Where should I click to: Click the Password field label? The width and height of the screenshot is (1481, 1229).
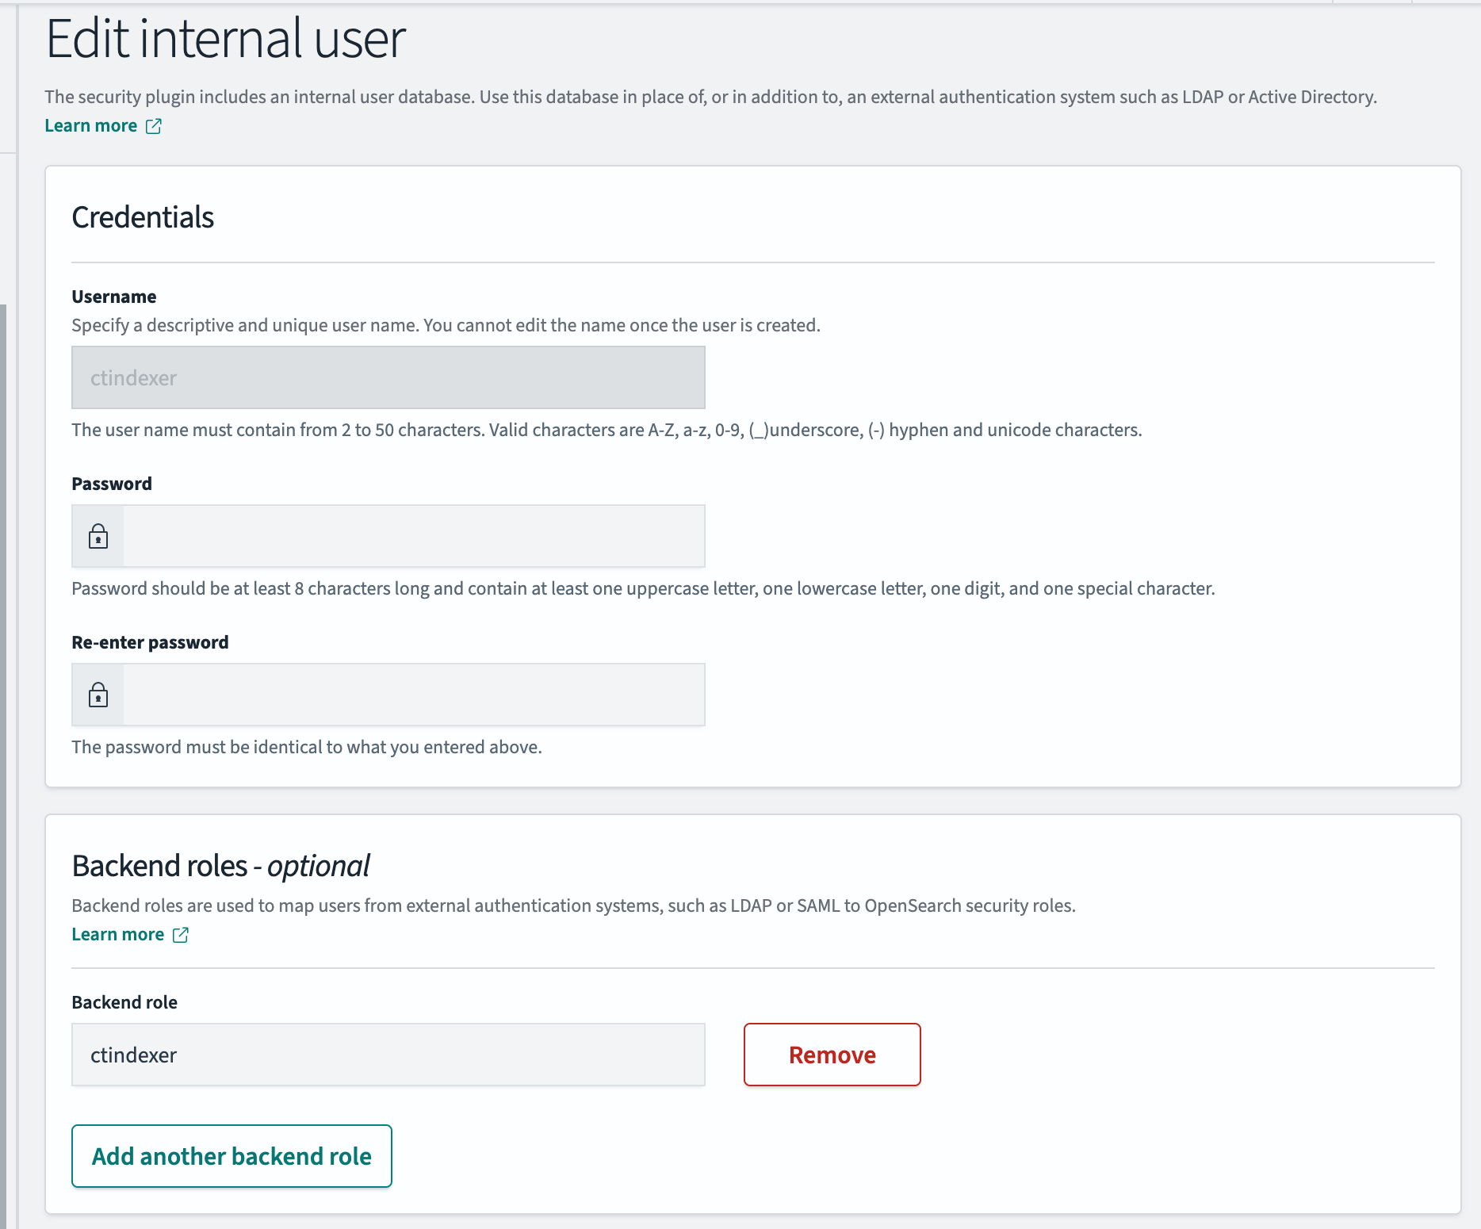112,484
